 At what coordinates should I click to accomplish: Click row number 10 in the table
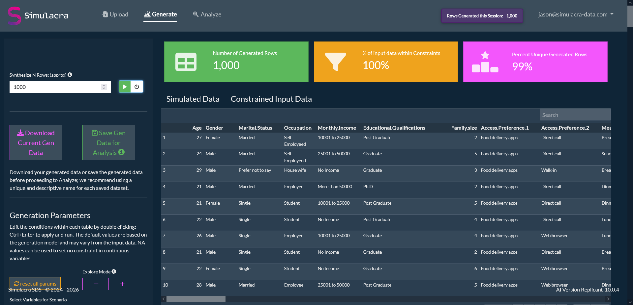pyautogui.click(x=165, y=285)
